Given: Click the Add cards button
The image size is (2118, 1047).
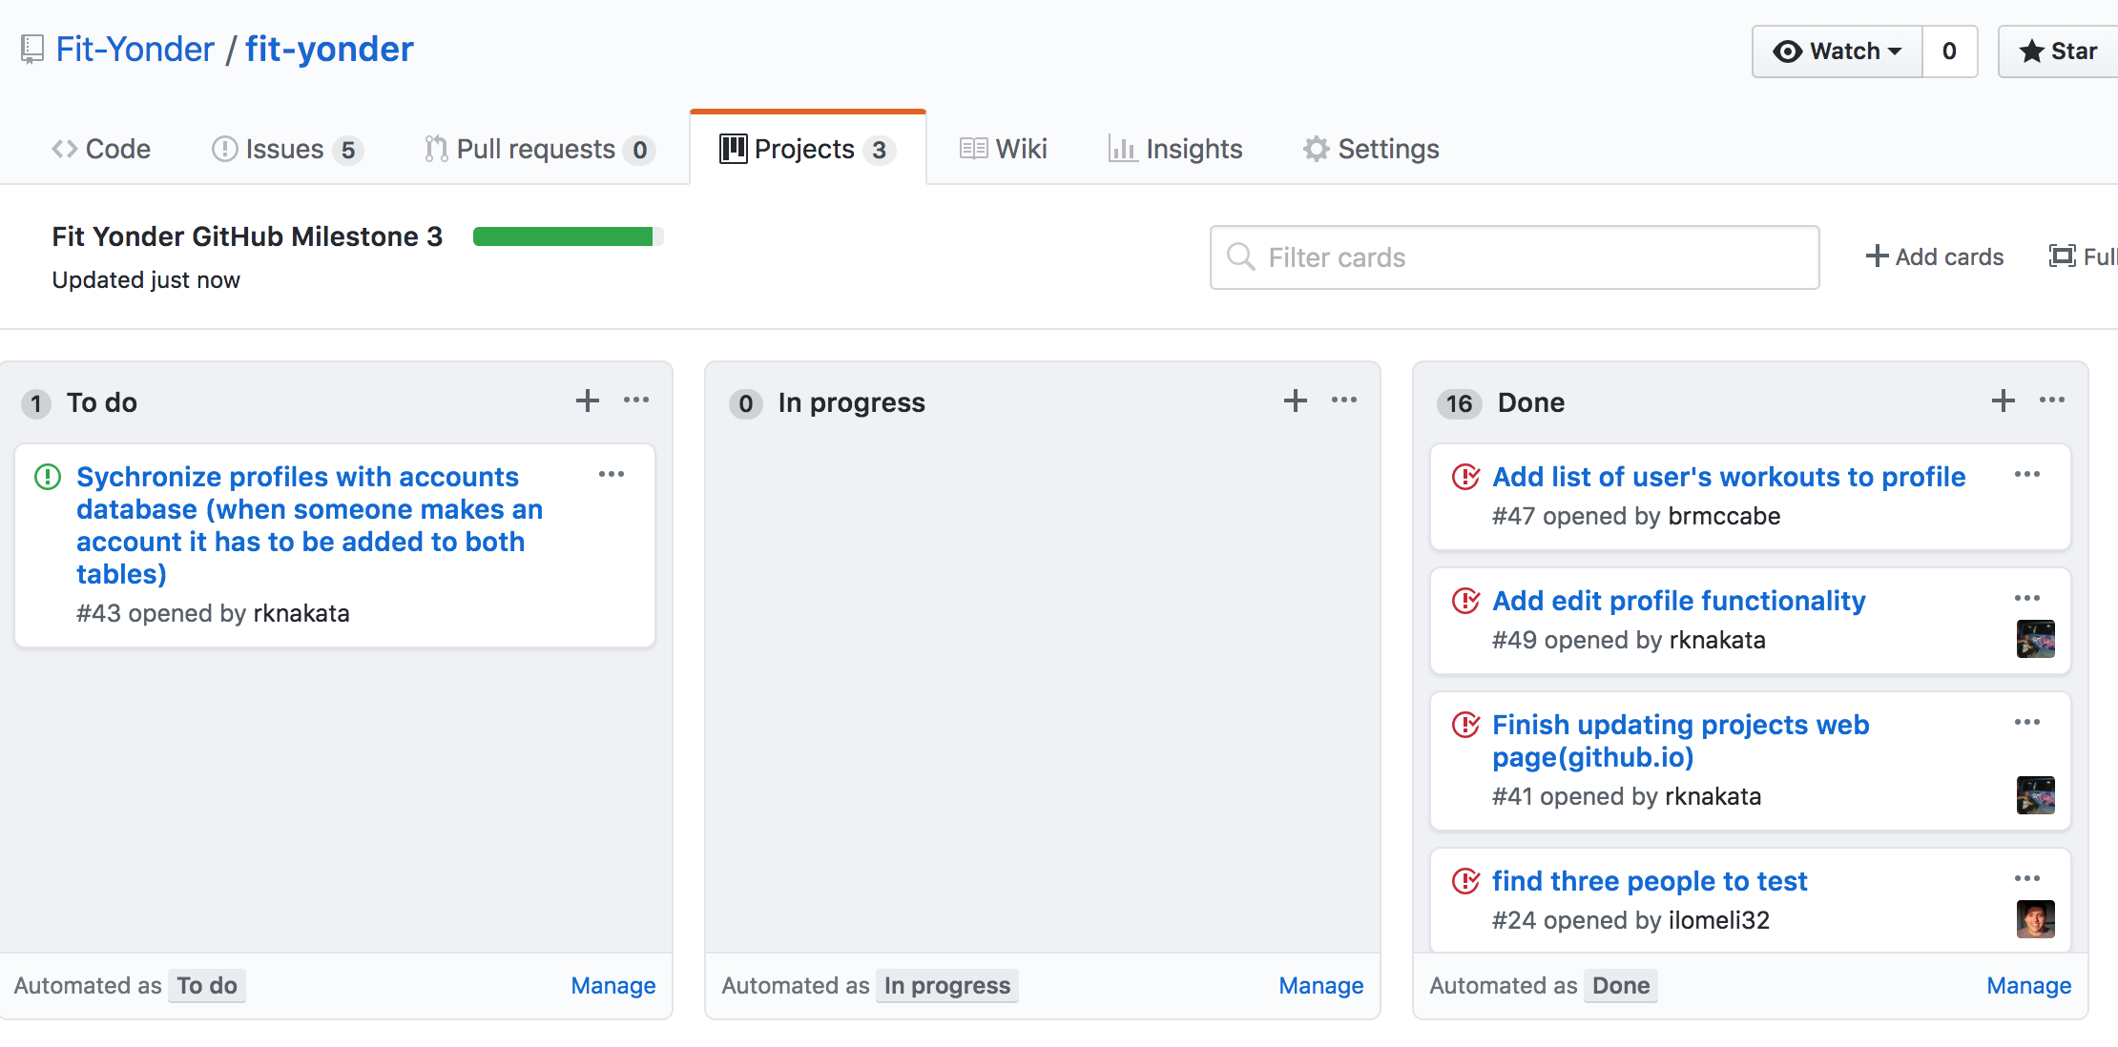Looking at the screenshot, I should 1934,257.
